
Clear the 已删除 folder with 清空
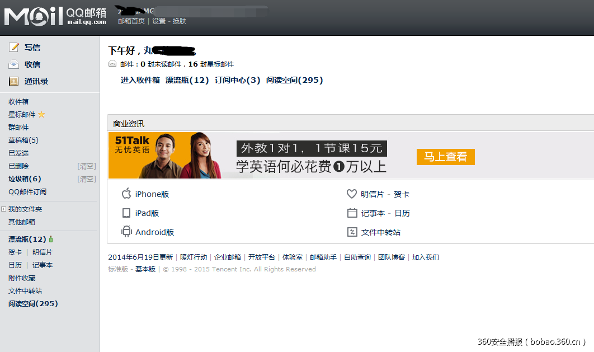click(87, 166)
